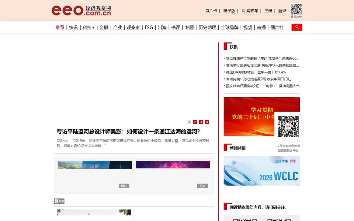Click the 新闻特辑 sidebar heading
This screenshot has height=221, width=354.
tap(237, 148)
